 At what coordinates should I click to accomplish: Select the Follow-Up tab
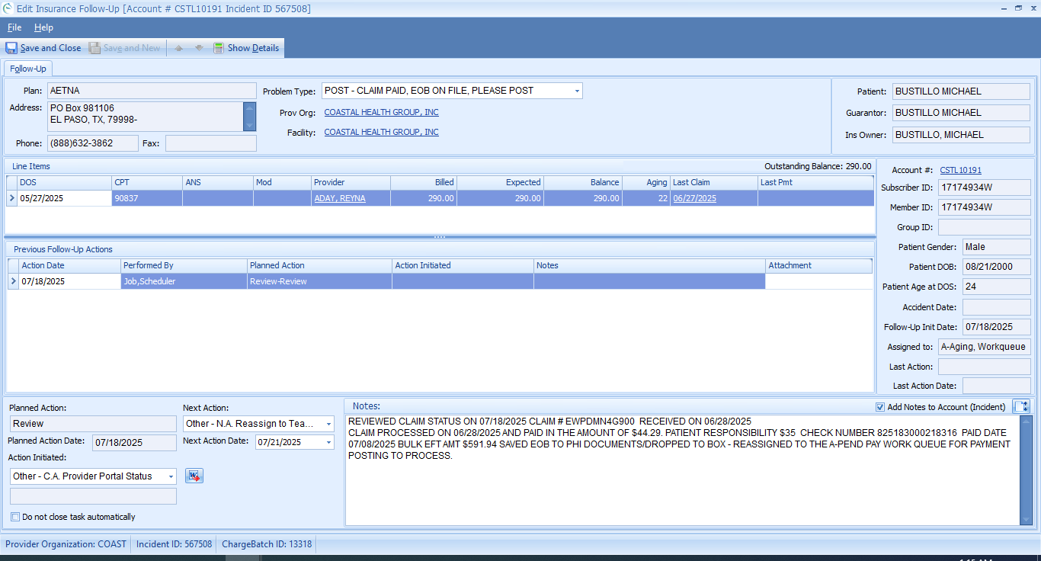[28, 69]
